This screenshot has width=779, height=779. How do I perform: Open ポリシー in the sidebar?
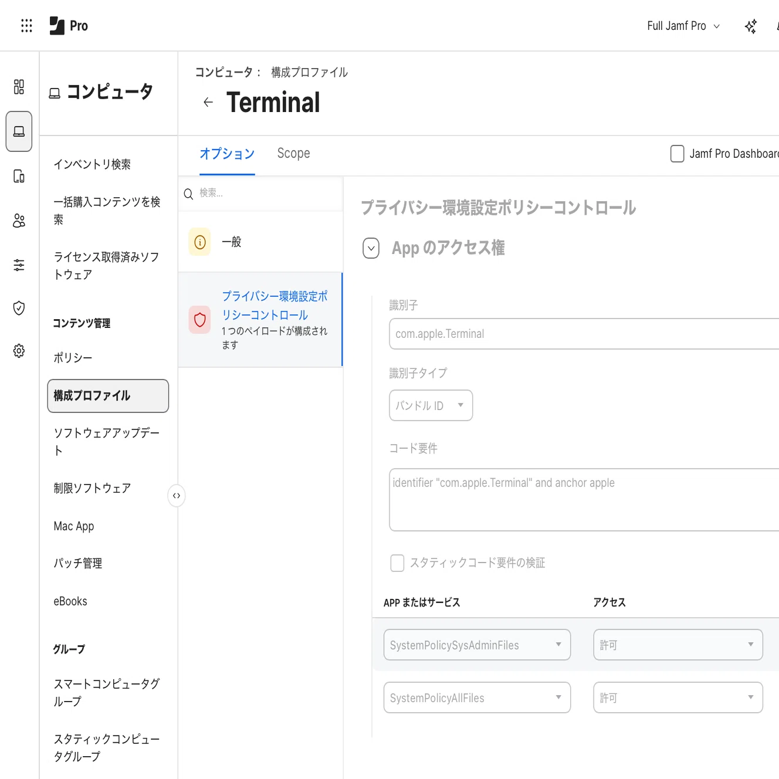(73, 358)
